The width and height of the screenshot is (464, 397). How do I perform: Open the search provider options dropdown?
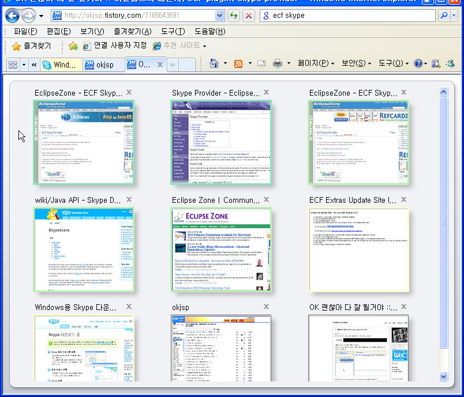454,16
